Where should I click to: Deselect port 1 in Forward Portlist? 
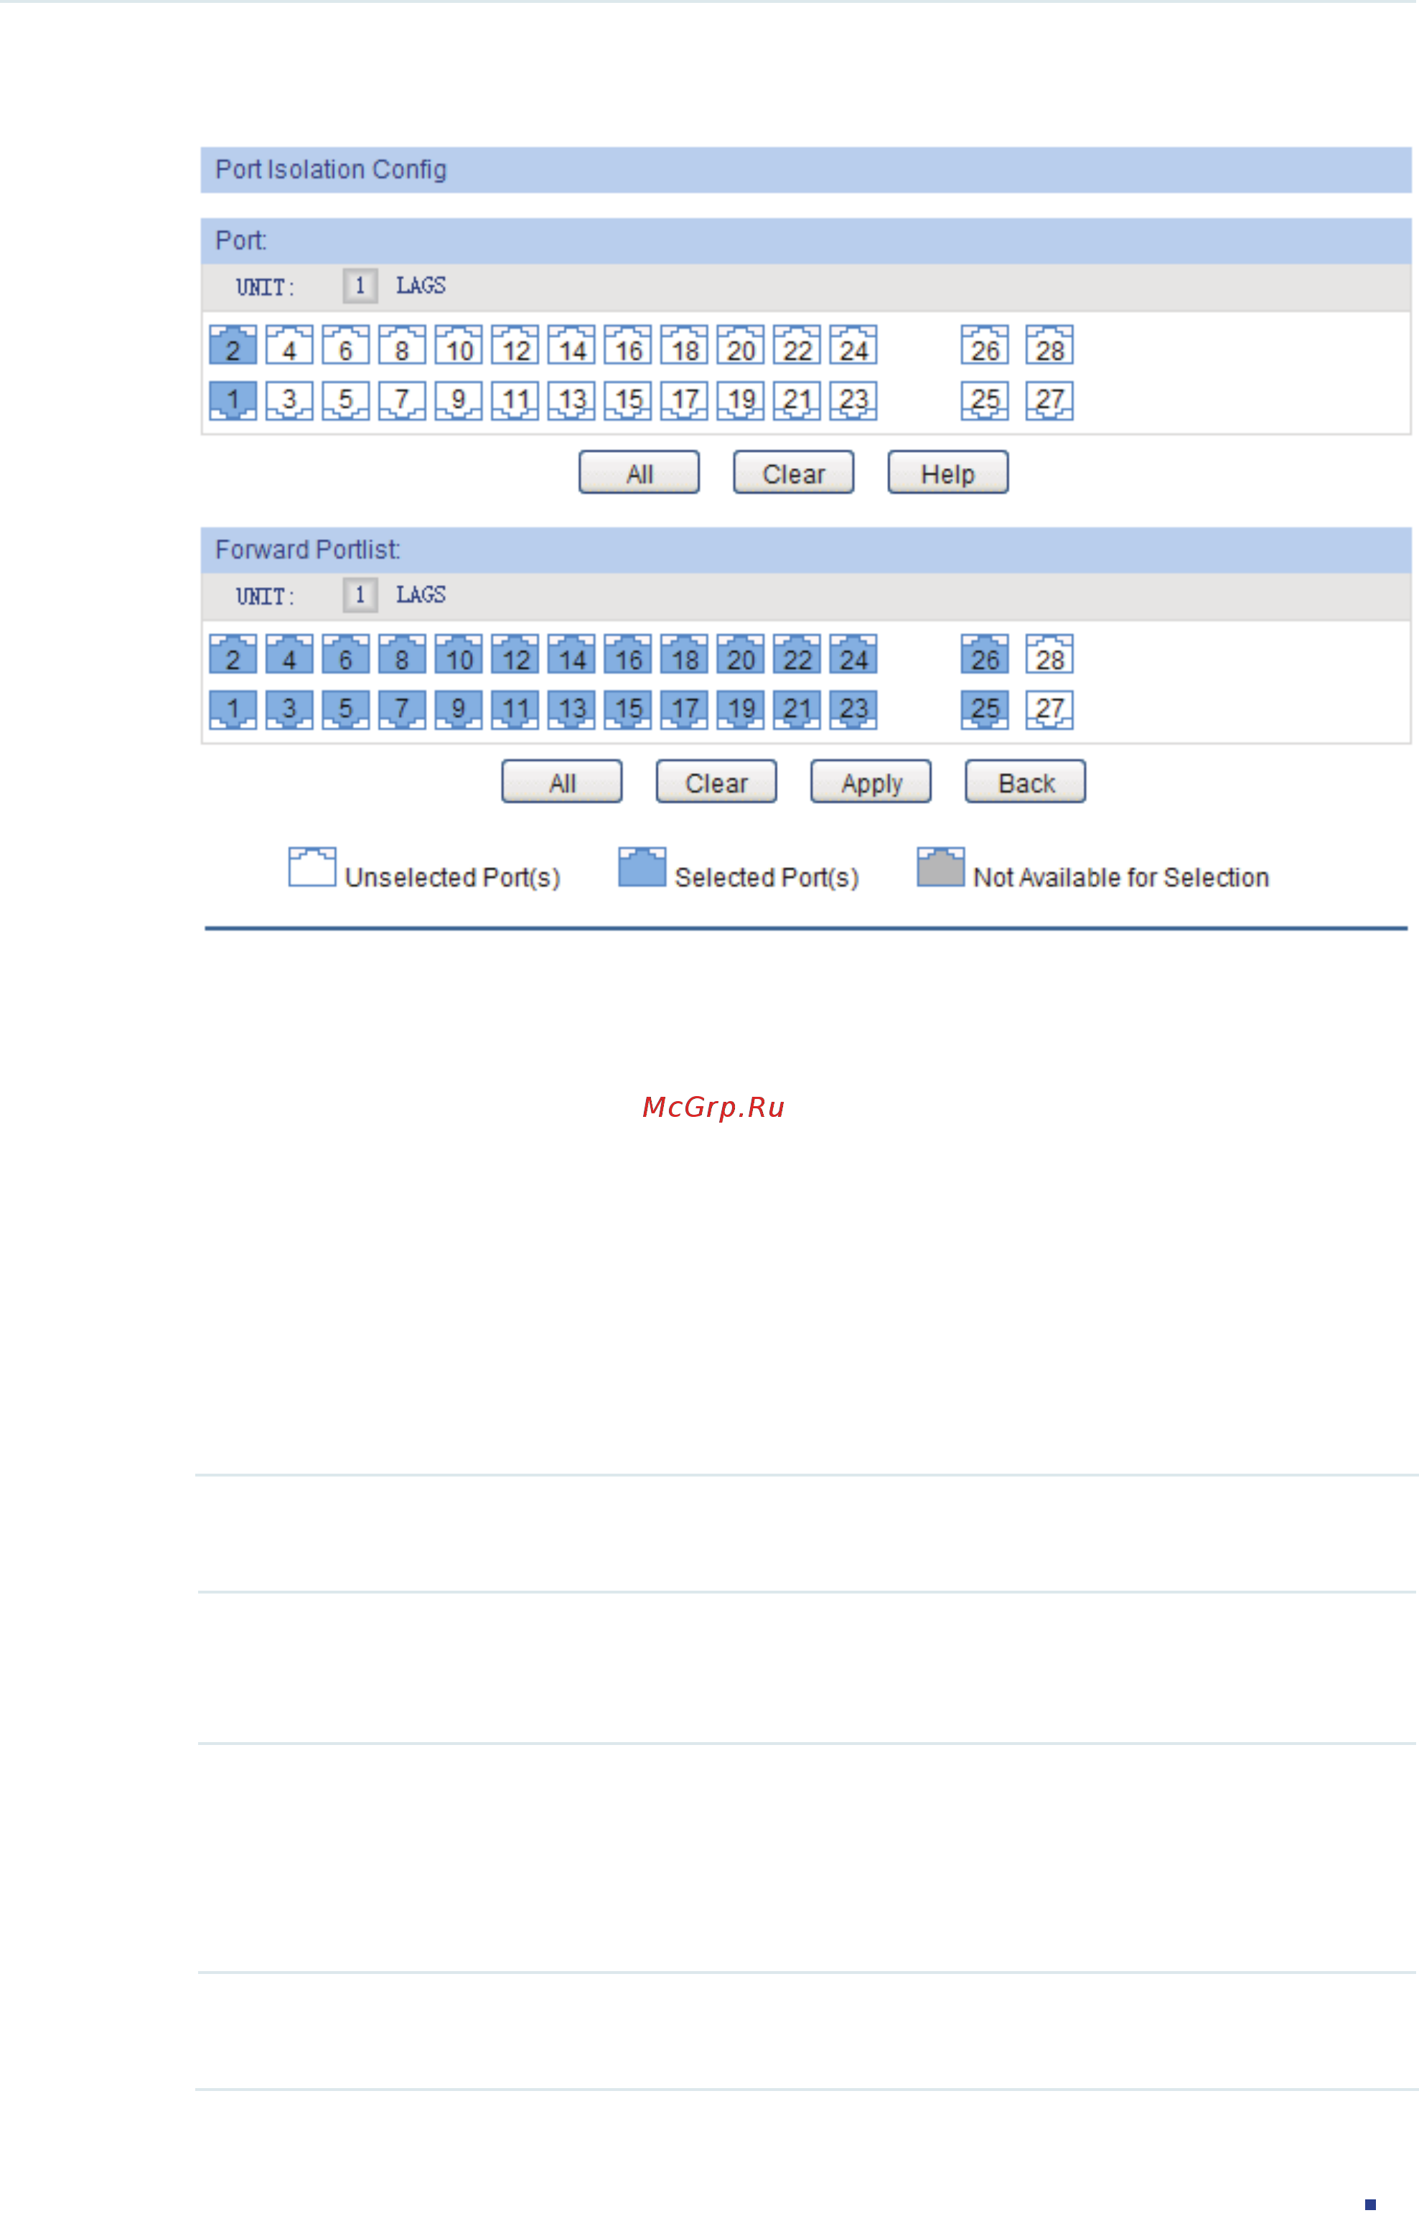(x=233, y=711)
